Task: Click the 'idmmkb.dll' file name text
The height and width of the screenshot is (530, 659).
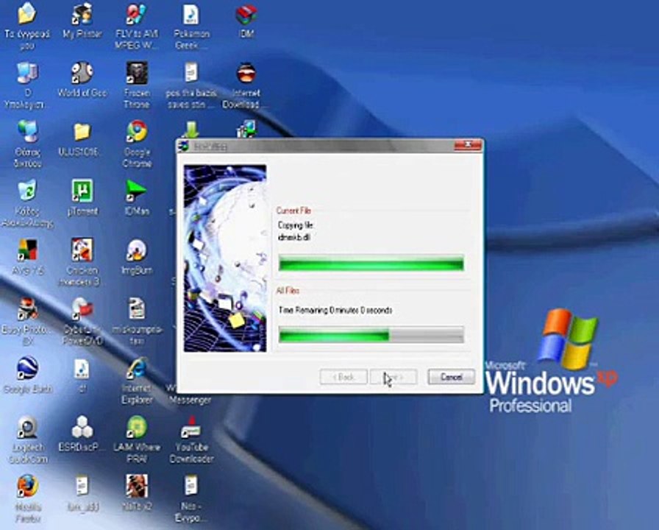Action: [294, 237]
